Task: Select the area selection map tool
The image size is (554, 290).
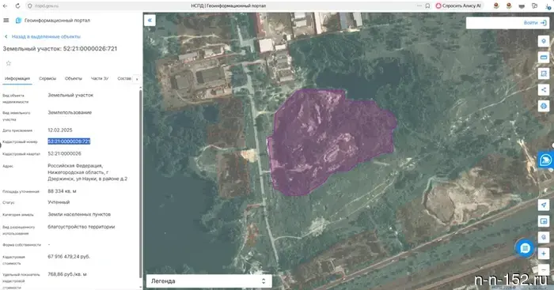Action: 544,73
